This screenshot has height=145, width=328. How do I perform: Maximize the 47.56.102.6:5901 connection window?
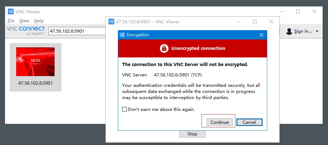click(255, 22)
